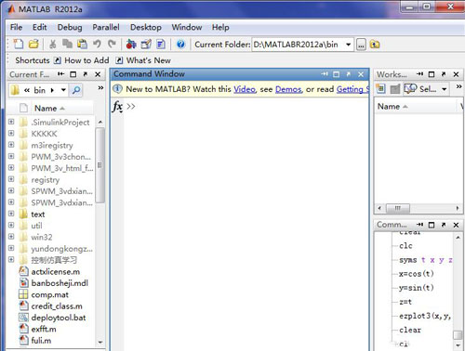Go up one folder level
The height and width of the screenshot is (351, 465).
375,45
